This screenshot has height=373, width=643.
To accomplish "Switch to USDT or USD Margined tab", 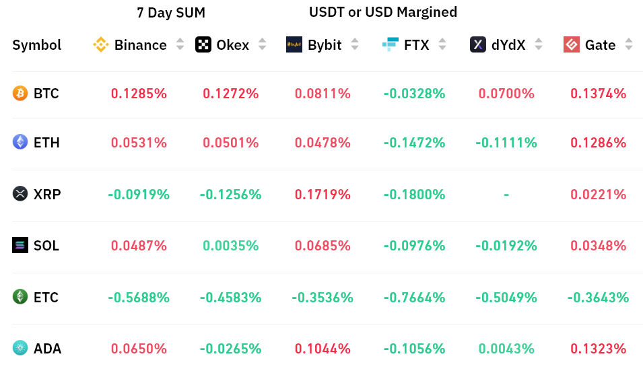I will [383, 12].
